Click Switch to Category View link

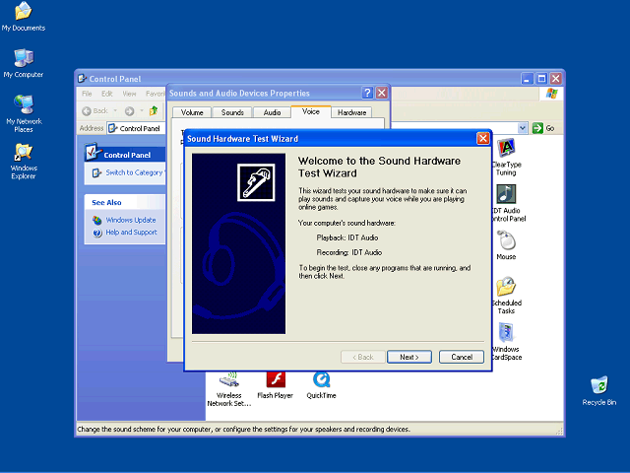(x=134, y=172)
